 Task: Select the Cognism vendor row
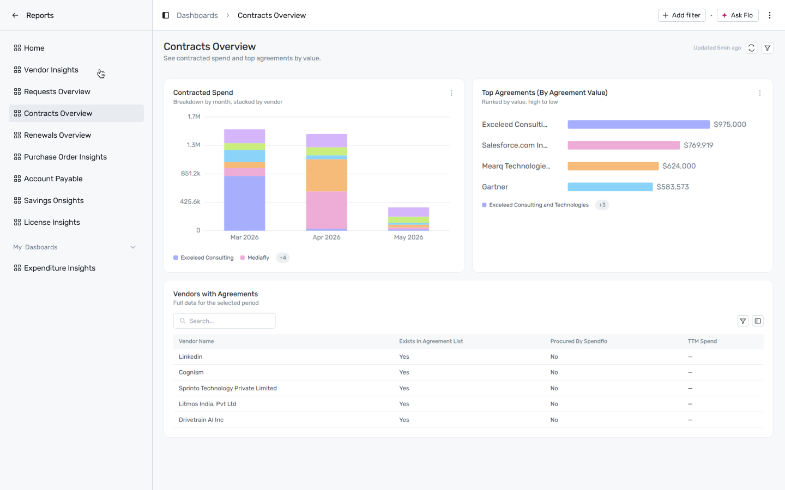tap(468, 372)
